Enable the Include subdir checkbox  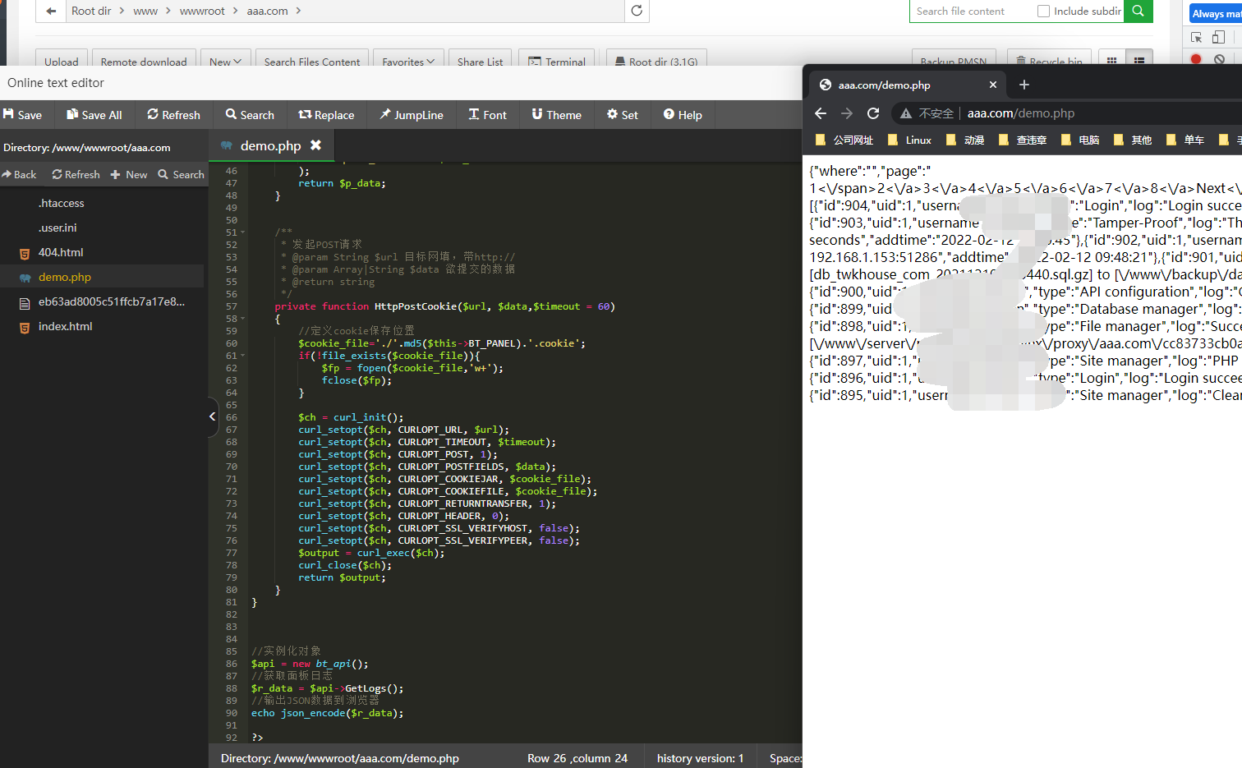[1043, 11]
